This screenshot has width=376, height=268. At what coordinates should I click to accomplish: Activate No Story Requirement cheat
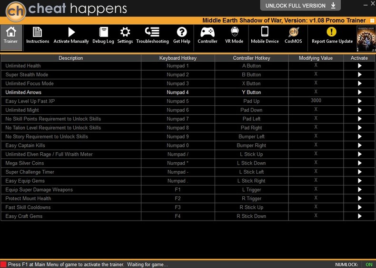pyautogui.click(x=359, y=137)
